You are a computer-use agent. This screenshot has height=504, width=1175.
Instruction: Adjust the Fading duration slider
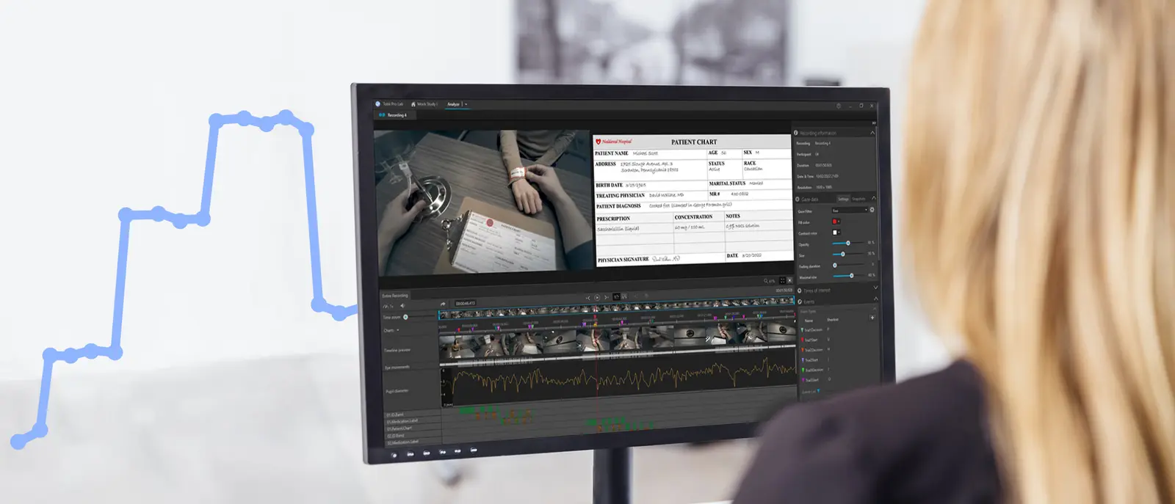point(836,264)
